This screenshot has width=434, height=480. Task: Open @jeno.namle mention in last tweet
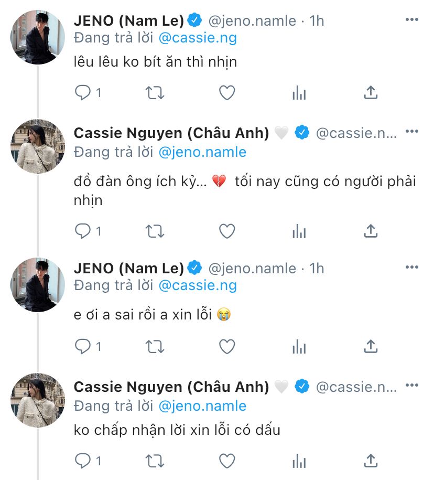[202, 405]
